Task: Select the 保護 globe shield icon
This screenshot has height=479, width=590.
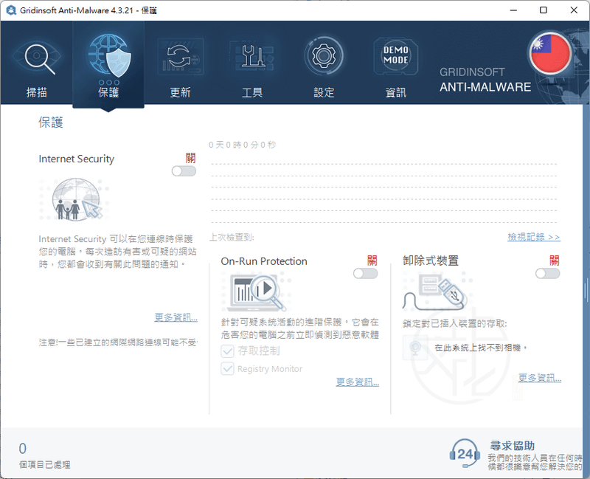Action: [108, 57]
